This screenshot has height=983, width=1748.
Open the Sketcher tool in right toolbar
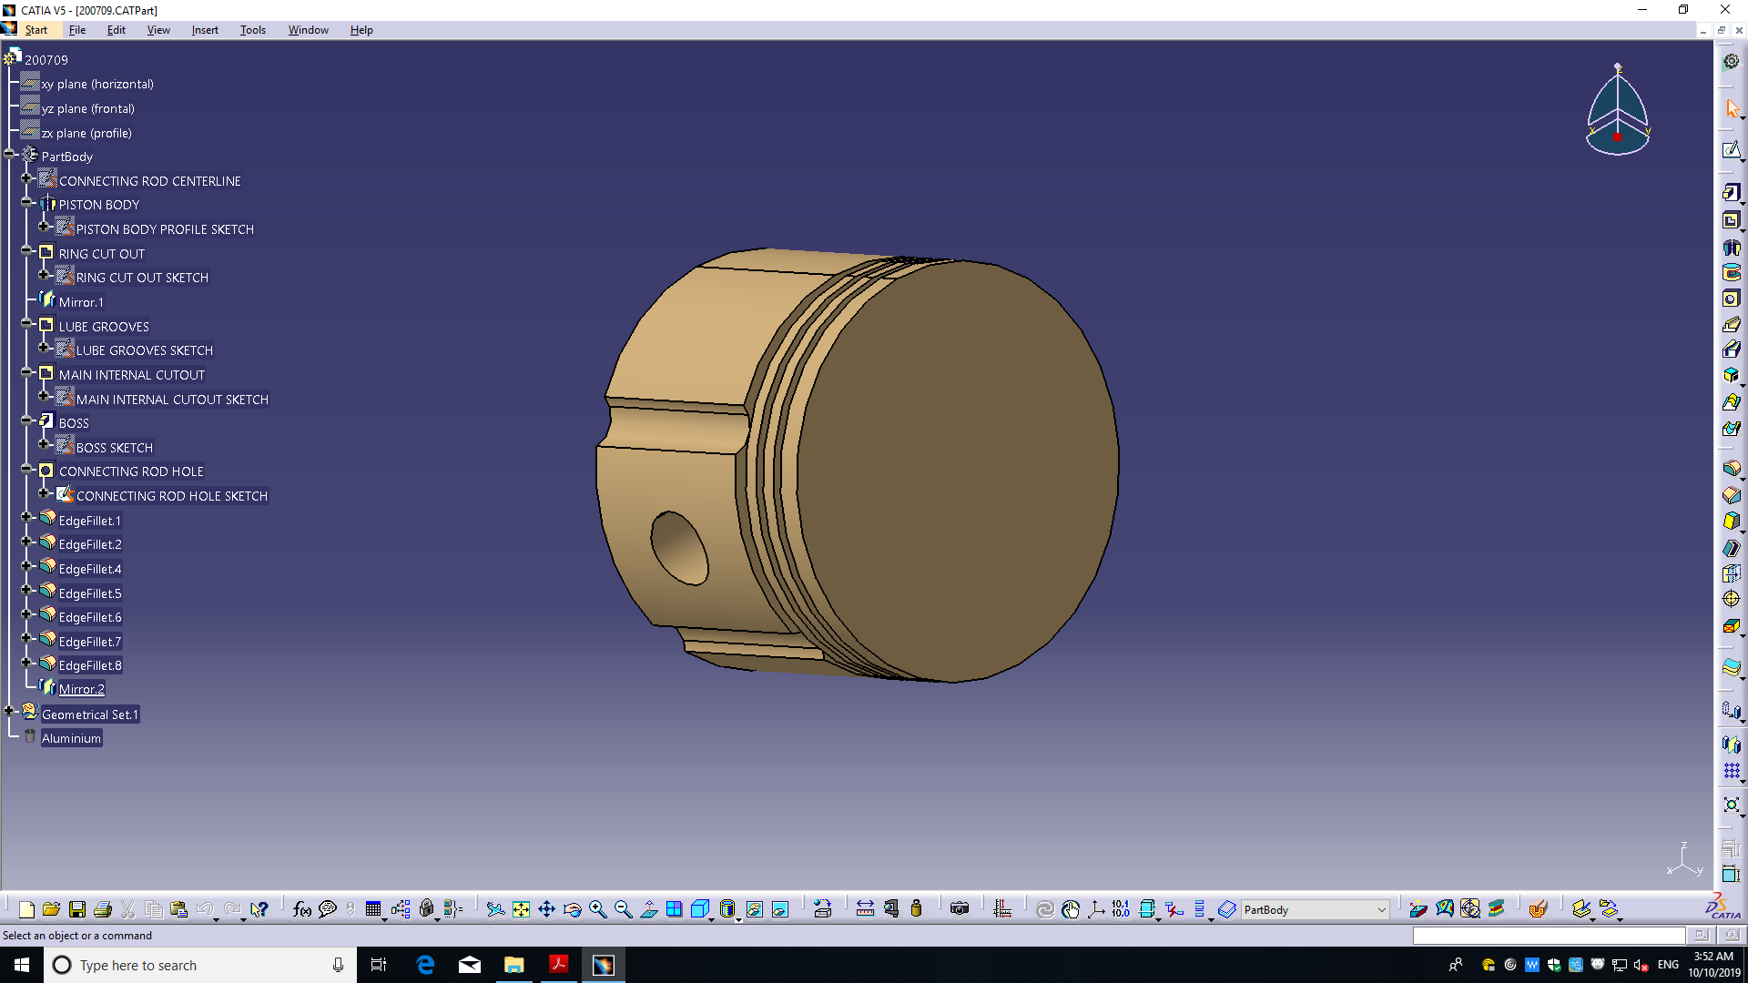[1731, 150]
